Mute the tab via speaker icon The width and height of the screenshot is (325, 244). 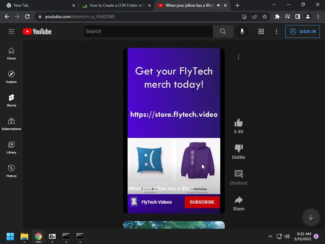point(218,5)
